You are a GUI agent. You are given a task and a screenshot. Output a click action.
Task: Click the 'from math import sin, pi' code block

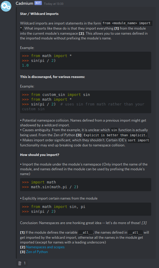pyautogui.click(x=85, y=209)
